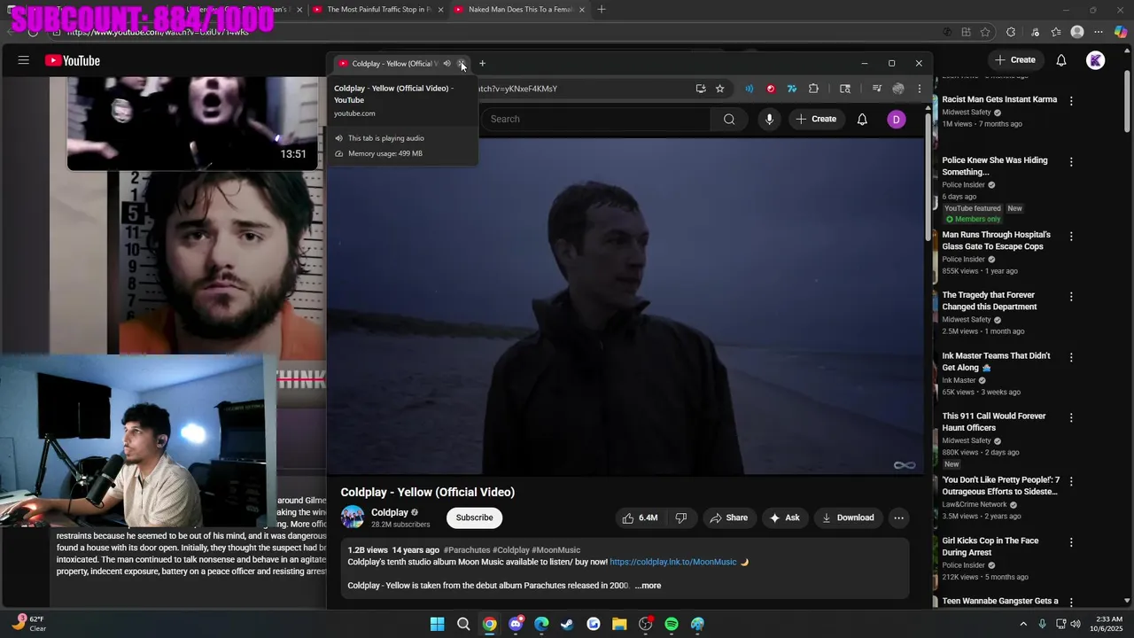Screen dimensions: 1134x638
Task: Click the blue sound-wave extension icon
Action: tap(749, 89)
